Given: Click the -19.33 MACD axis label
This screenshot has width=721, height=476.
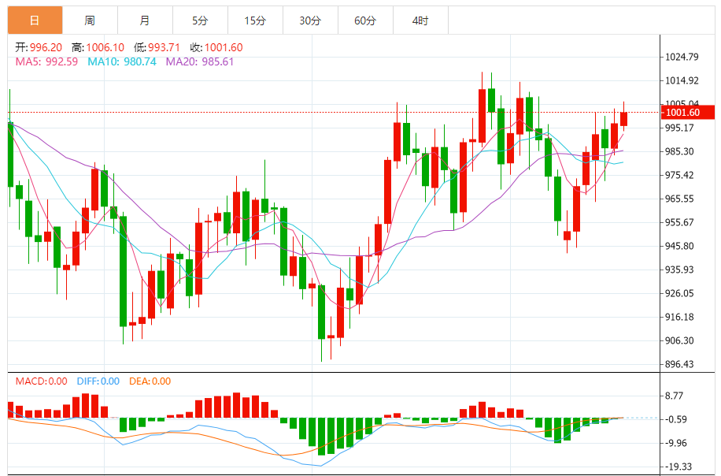Looking at the screenshot, I should click(678, 467).
